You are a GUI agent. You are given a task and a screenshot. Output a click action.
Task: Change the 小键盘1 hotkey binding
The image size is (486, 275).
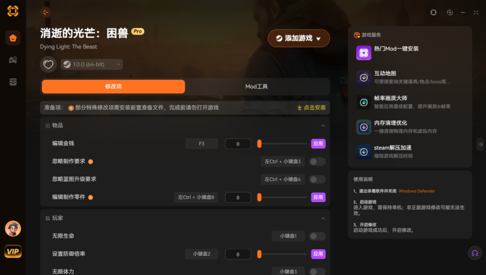pyautogui.click(x=288, y=236)
